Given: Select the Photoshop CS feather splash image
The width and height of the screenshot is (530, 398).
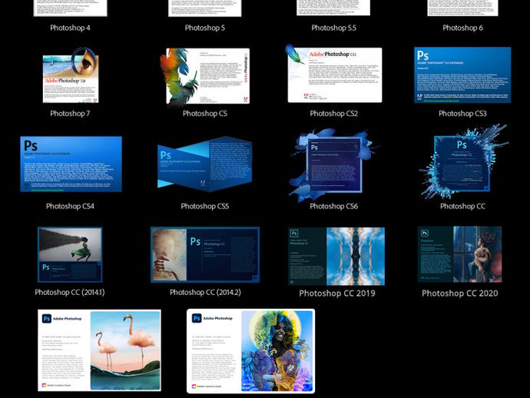Looking at the screenshot, I should click(205, 76).
